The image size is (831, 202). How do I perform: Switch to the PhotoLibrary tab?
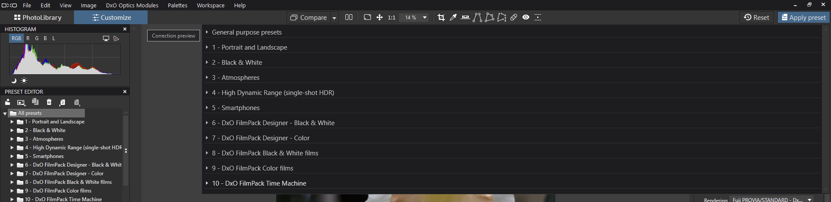[x=37, y=17]
